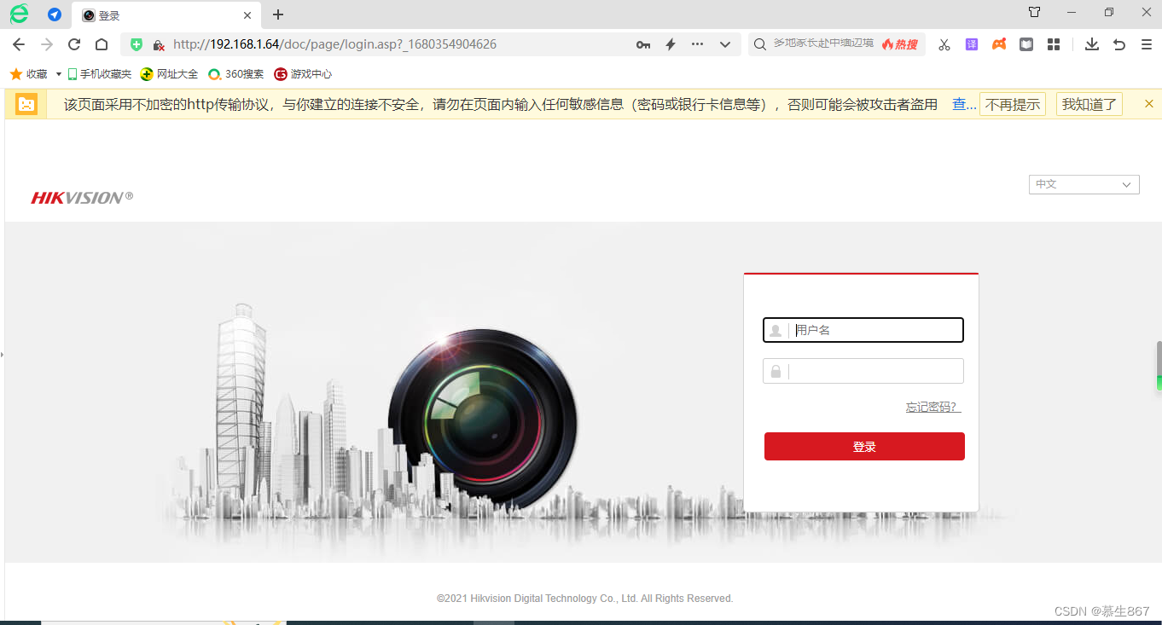Click 忘记密码? link
The width and height of the screenshot is (1162, 625).
pyautogui.click(x=933, y=408)
